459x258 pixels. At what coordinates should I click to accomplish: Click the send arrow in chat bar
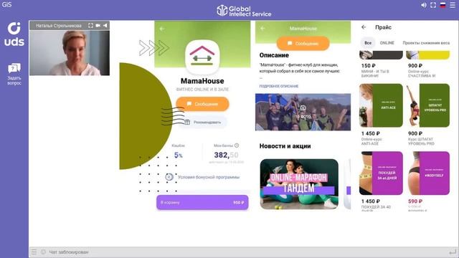pyautogui.click(x=453, y=252)
